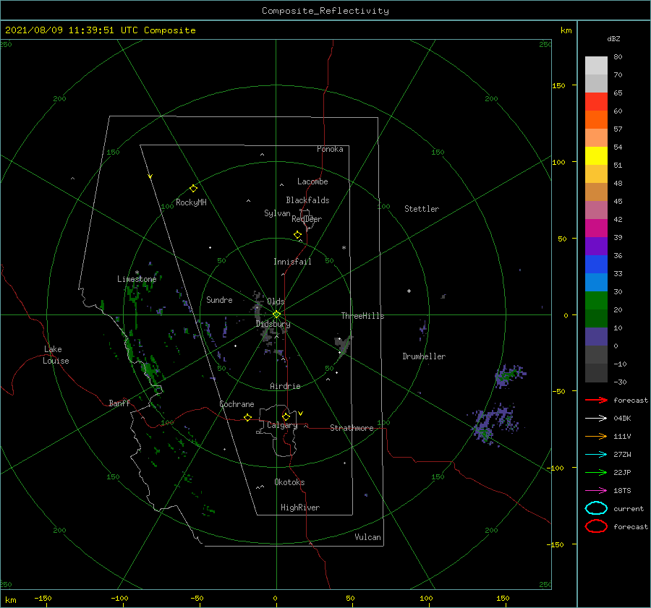Click the yellow diamond marker near RockyMH
The height and width of the screenshot is (608, 651).
pyautogui.click(x=193, y=189)
